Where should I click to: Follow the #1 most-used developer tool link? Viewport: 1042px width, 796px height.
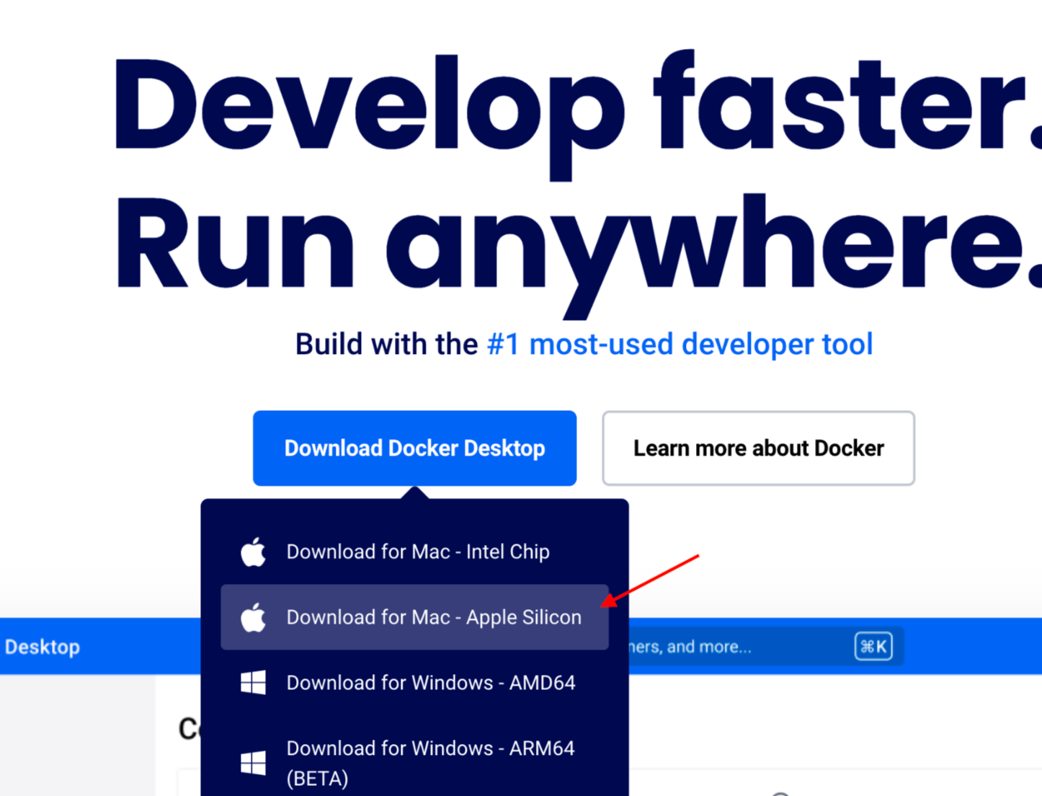(680, 345)
